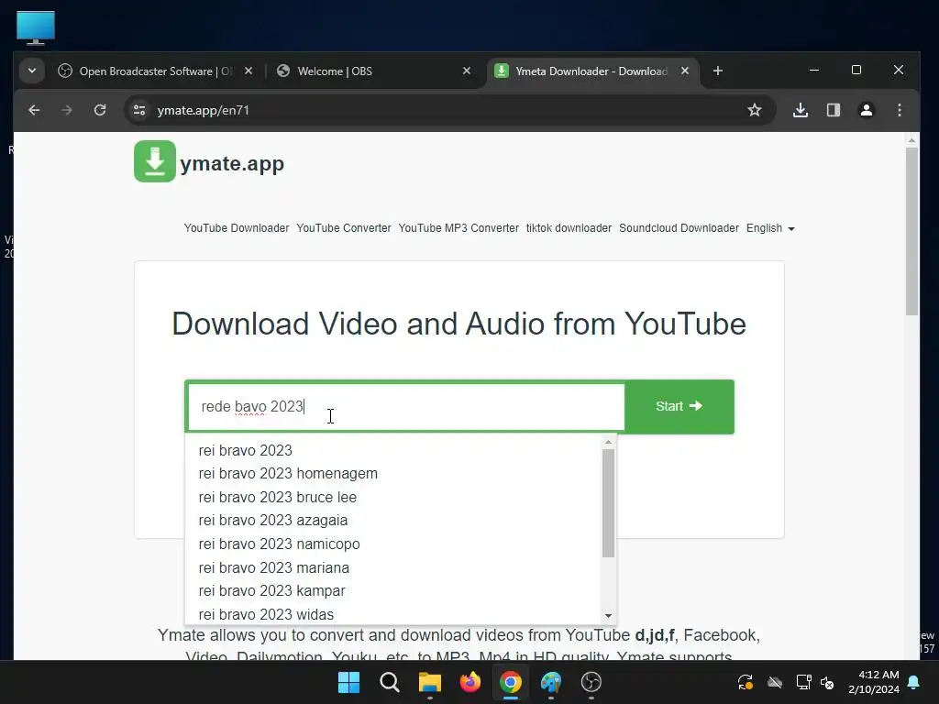Click the ymate.app green download logo

point(154,161)
